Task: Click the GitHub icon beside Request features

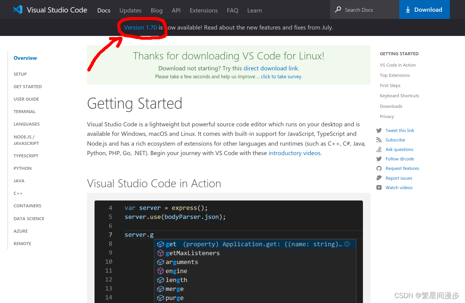Action: pyautogui.click(x=379, y=168)
